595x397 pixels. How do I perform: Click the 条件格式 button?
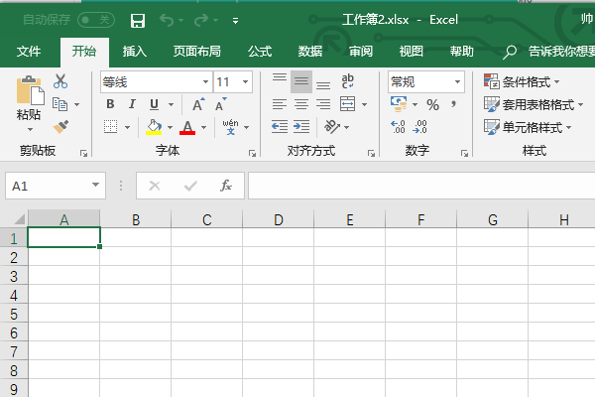(522, 82)
